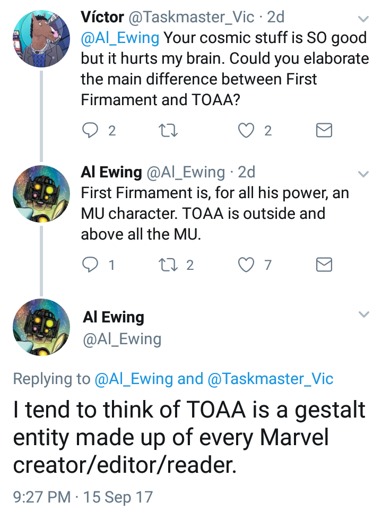
Task: Open dropdown arrow on the main tweet
Action: [363, 315]
